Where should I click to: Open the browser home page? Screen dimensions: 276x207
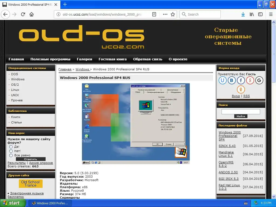tap(32, 14)
